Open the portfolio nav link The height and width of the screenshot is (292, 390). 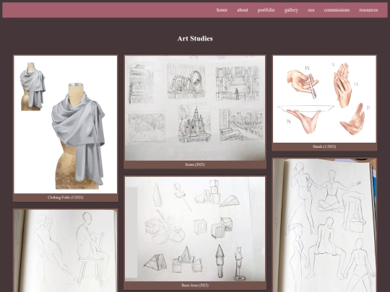(x=266, y=10)
